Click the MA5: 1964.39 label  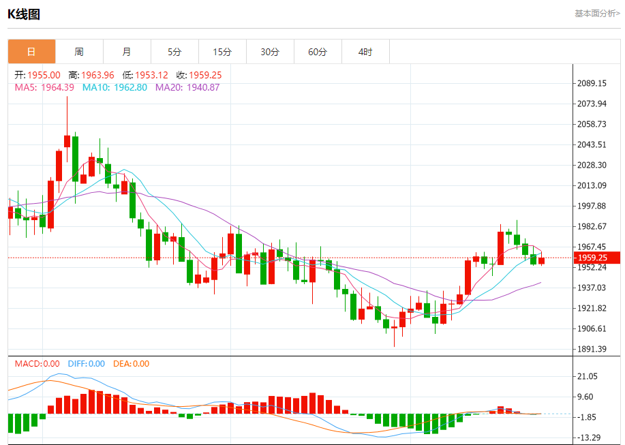point(44,87)
